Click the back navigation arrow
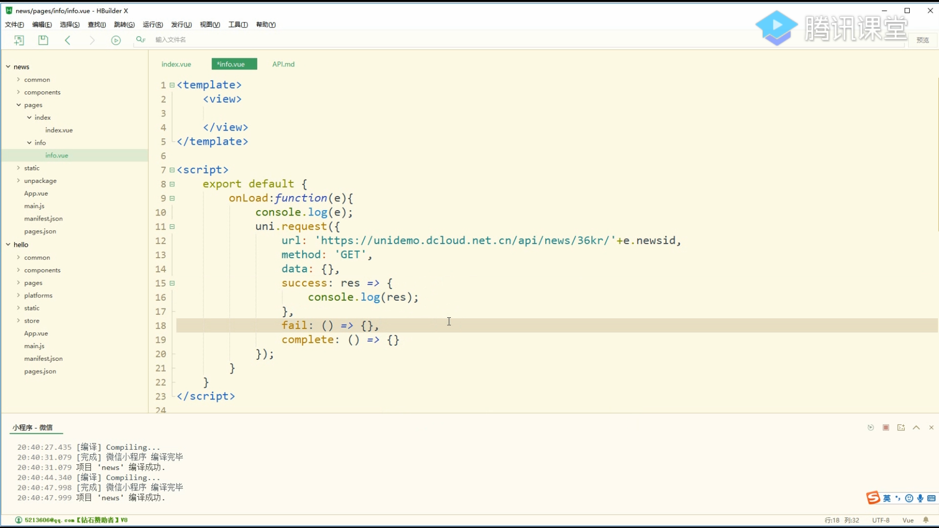Viewport: 939px width, 528px height. tap(67, 40)
